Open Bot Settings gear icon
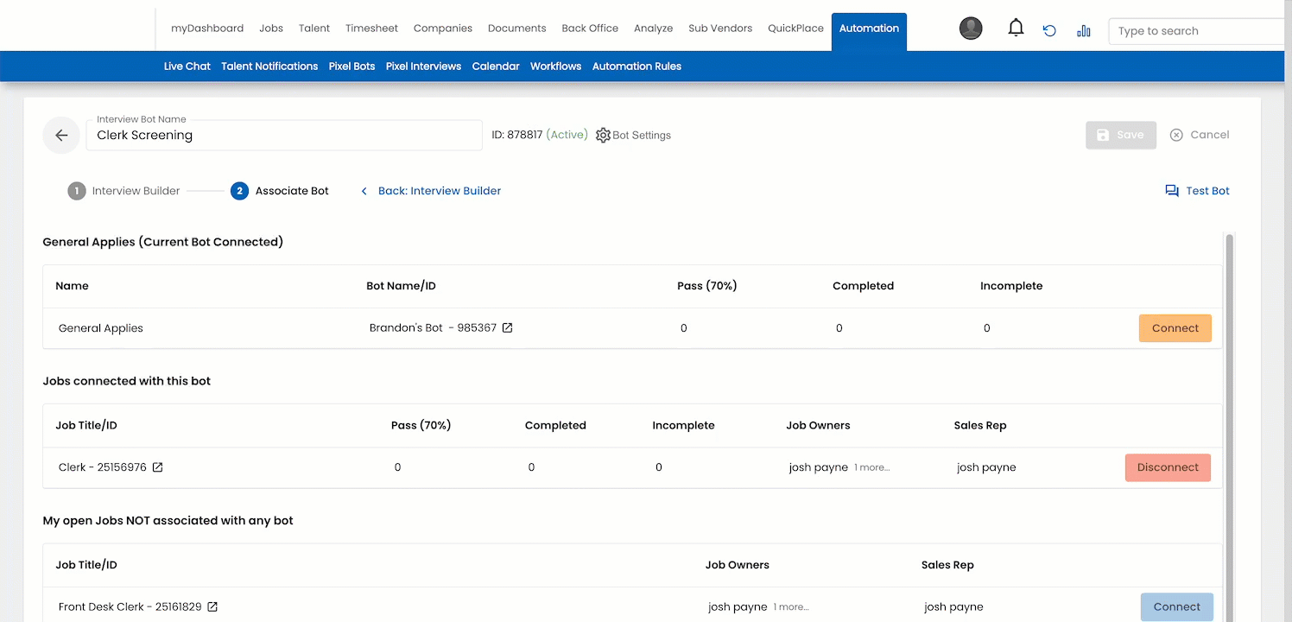This screenshot has height=622, width=1292. pyautogui.click(x=603, y=136)
